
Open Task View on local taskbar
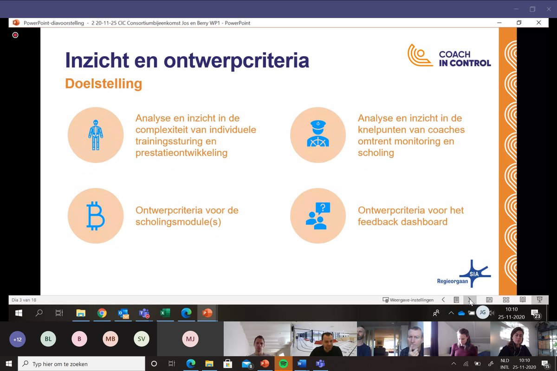[x=172, y=364]
